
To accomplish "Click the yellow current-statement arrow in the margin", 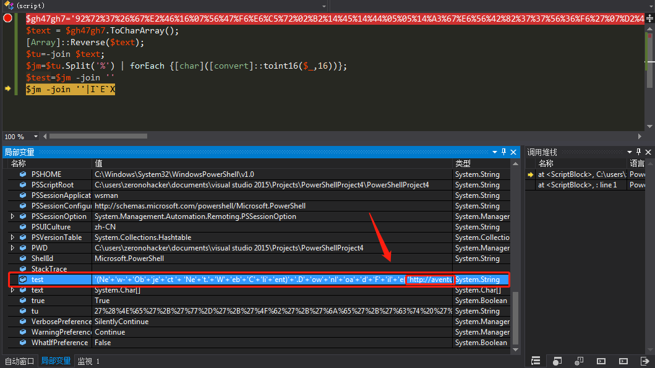I will [7, 88].
